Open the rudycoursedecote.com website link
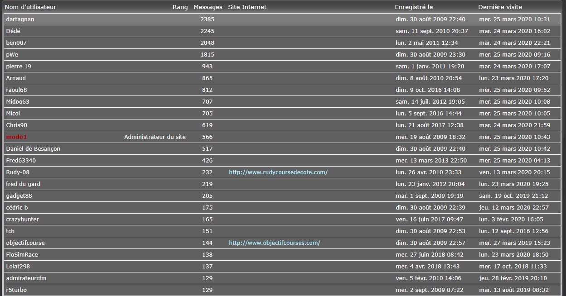 (x=278, y=172)
